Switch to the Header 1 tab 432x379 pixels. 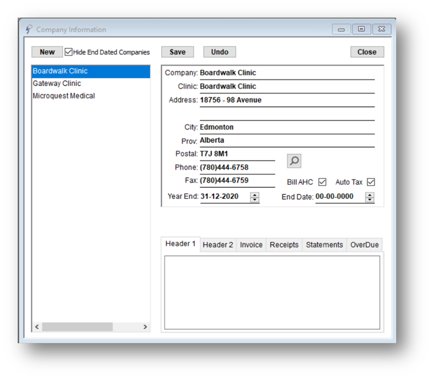[180, 243]
